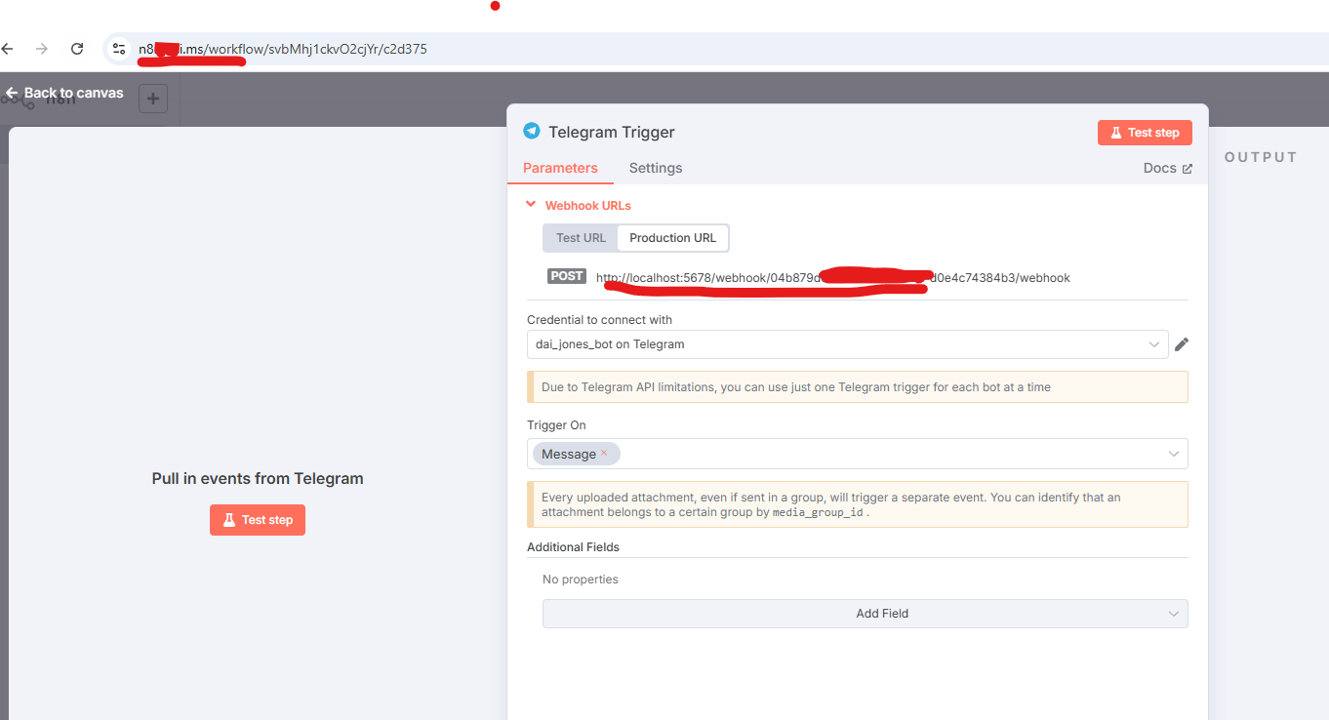Screen dimensions: 1329x720
Task: Click the POST method badge
Action: 567,276
